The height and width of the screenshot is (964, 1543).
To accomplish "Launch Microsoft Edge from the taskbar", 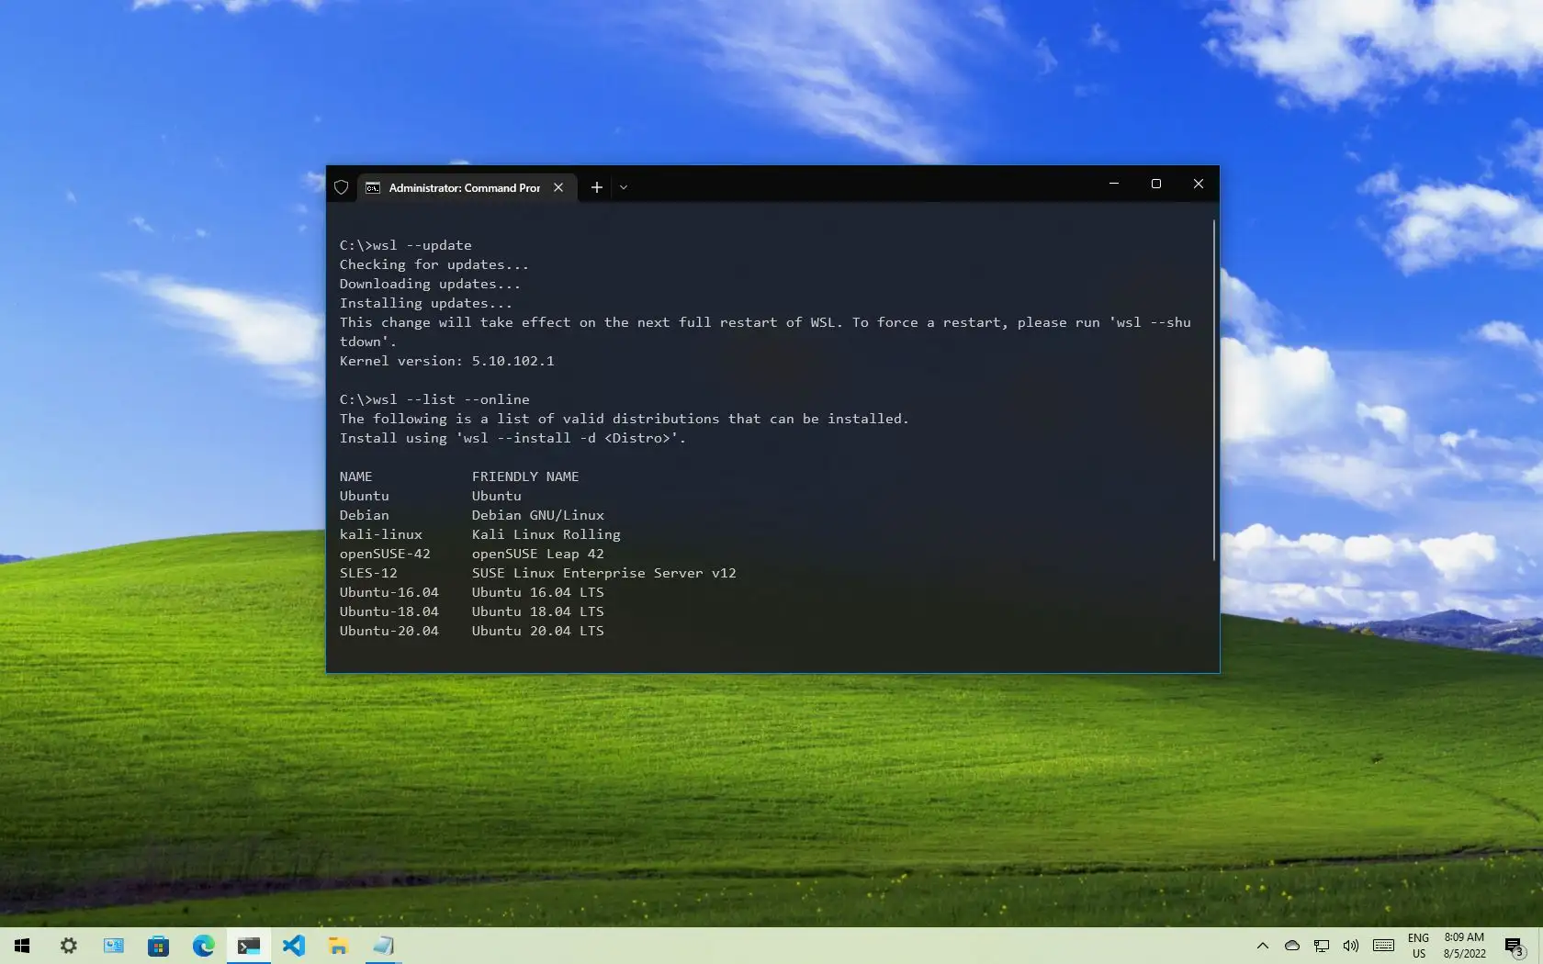I will pyautogui.click(x=203, y=947).
